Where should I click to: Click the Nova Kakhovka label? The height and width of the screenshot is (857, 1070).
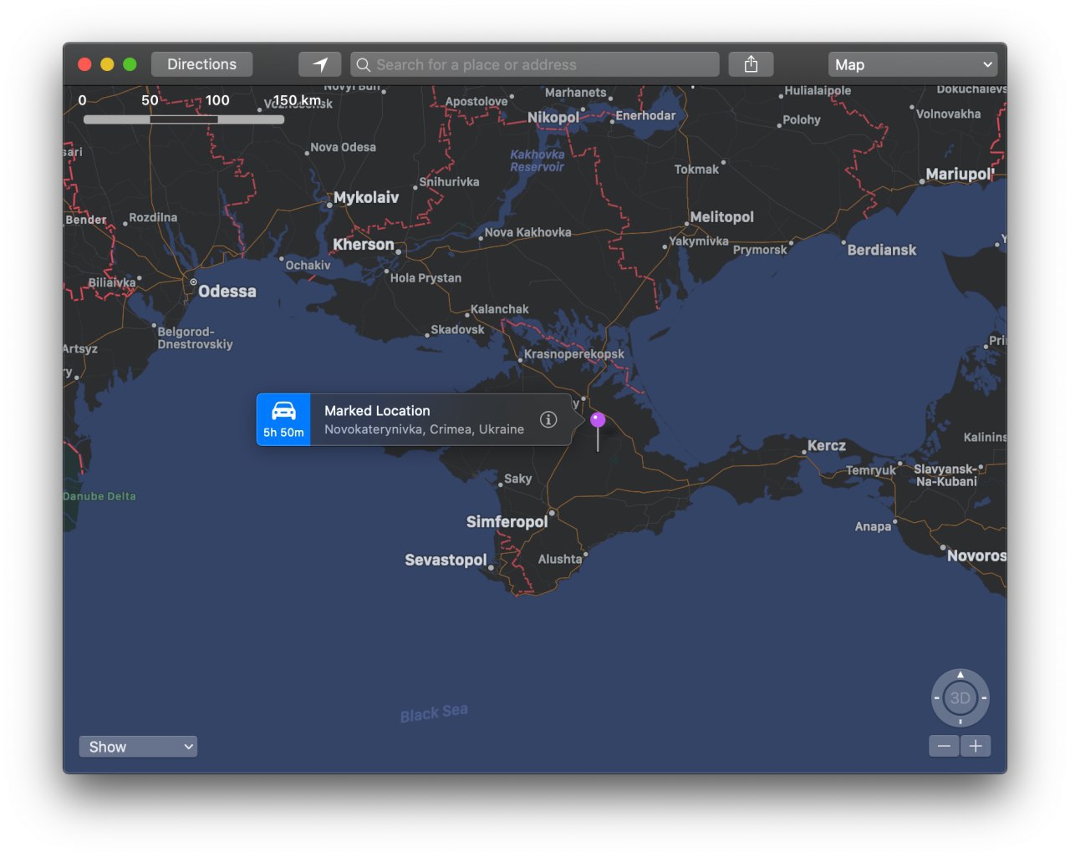click(528, 232)
